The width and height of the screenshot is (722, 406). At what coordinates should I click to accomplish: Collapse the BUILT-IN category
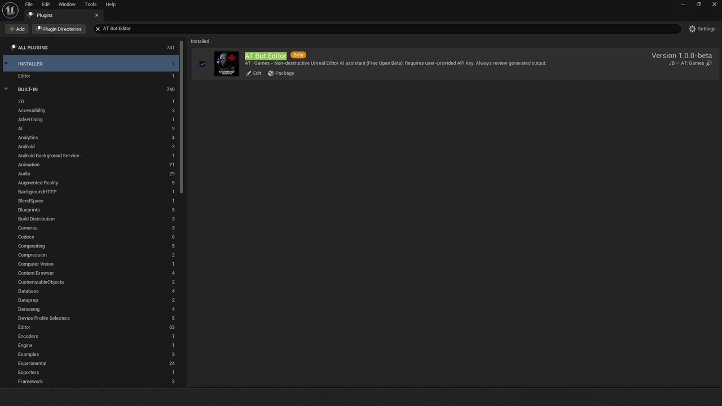click(x=6, y=89)
